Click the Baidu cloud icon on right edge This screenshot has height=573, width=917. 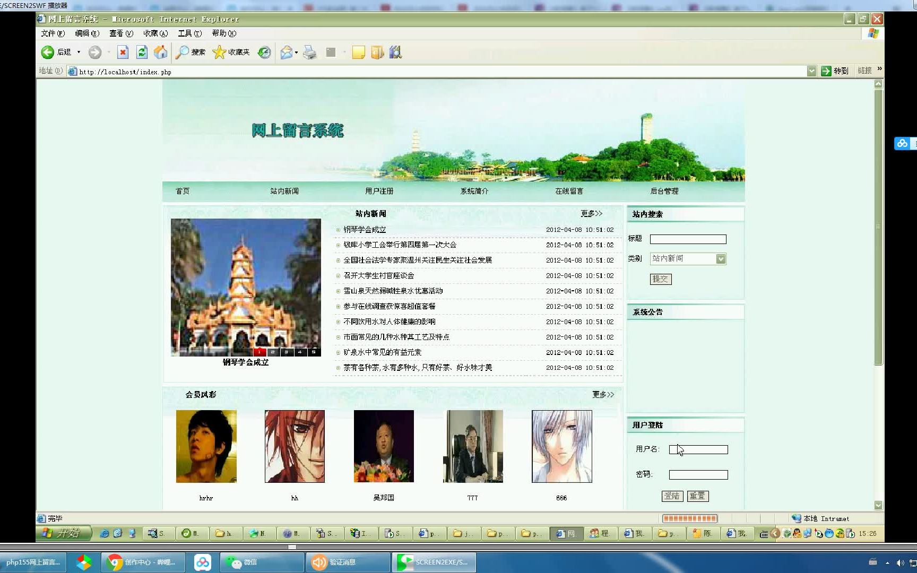pos(902,143)
